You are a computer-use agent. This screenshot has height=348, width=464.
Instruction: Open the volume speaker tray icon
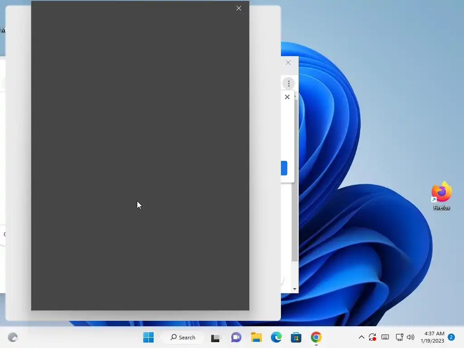pos(411,337)
